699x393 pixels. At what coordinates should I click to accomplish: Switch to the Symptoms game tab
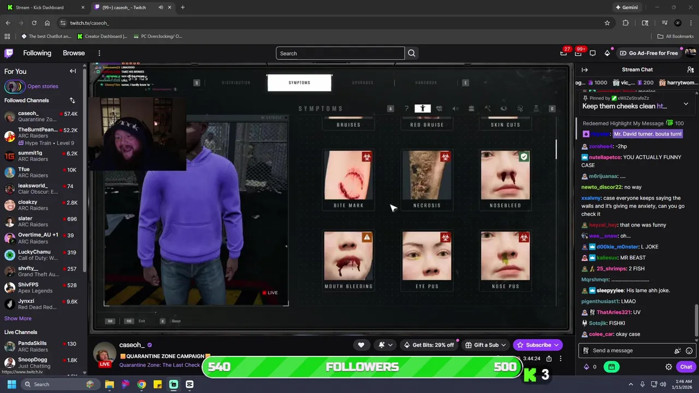299,82
